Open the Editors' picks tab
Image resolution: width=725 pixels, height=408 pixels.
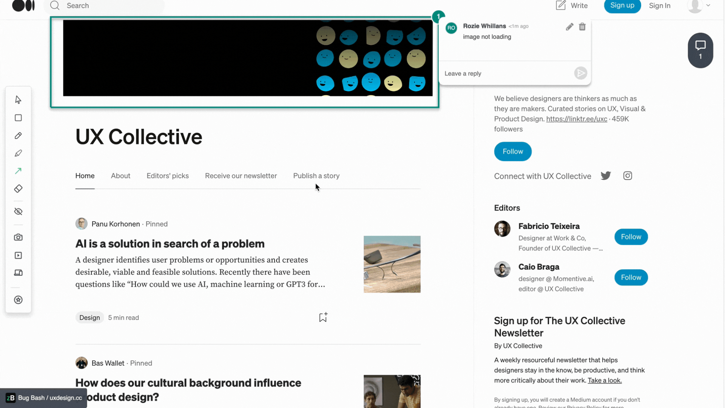[167, 175]
